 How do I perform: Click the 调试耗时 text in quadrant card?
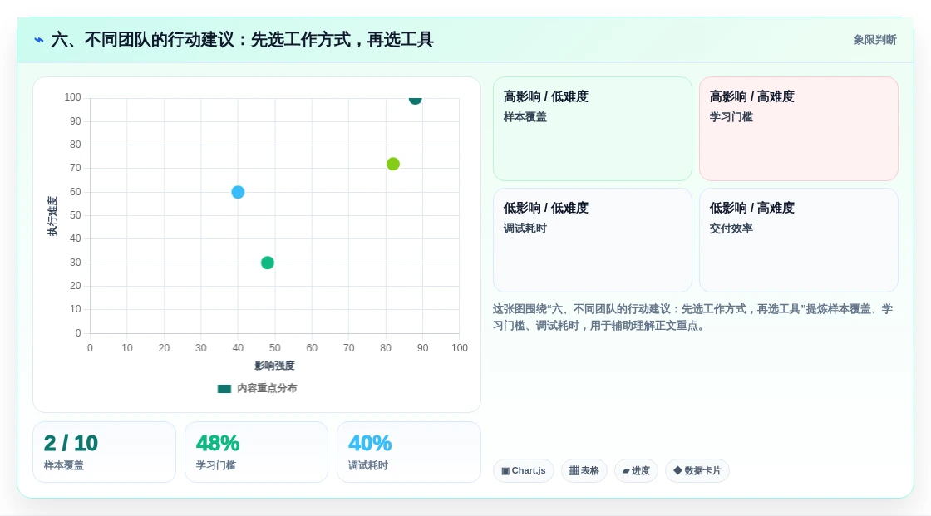point(525,228)
